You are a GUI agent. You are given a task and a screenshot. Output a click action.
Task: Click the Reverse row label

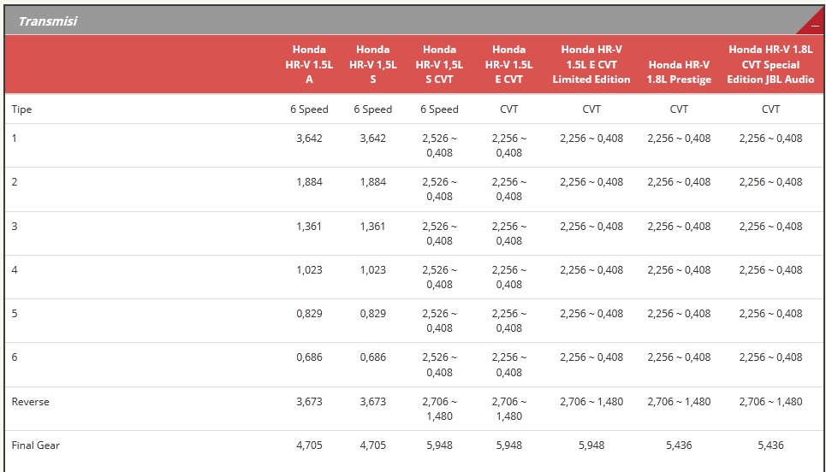tap(31, 402)
